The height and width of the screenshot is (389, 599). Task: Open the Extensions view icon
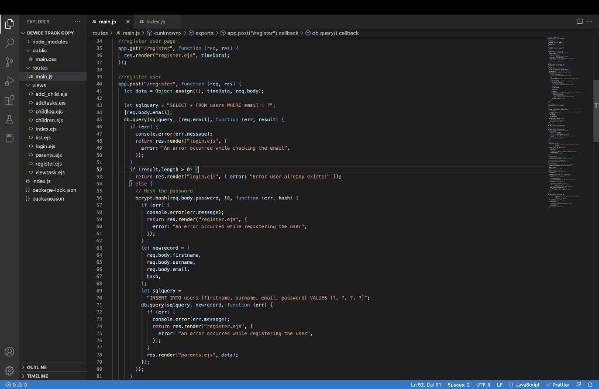click(x=9, y=100)
